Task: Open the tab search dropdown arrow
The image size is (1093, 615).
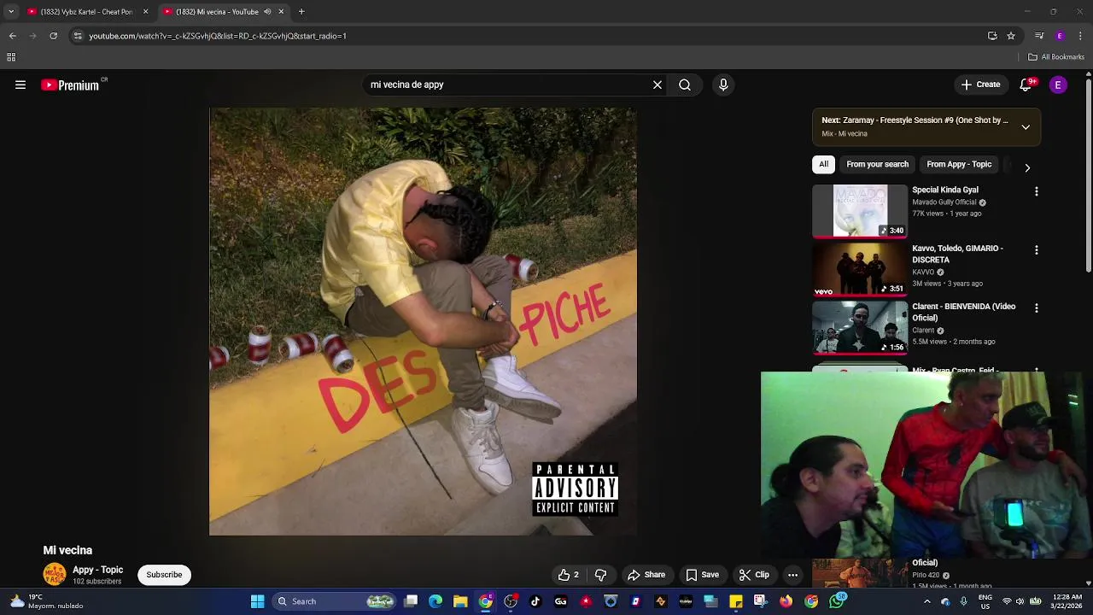Action: (11, 12)
